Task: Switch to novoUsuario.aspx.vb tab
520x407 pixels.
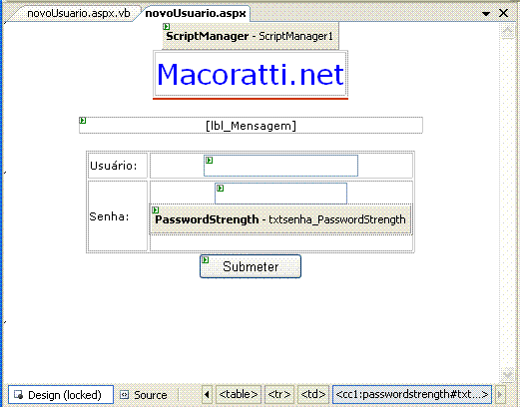Action: click(x=79, y=13)
